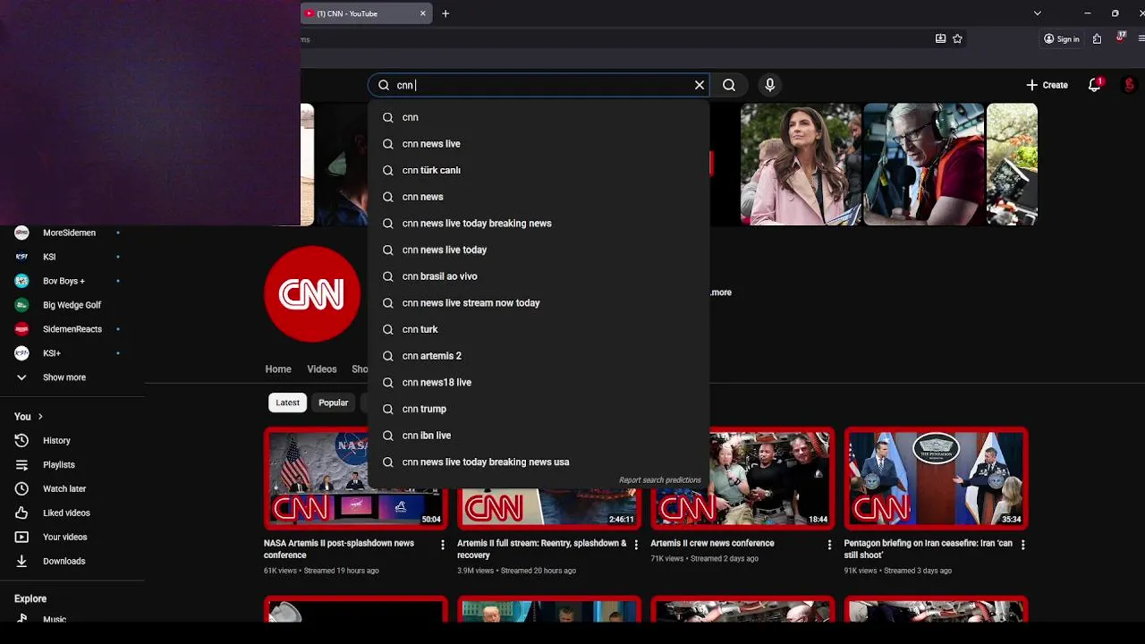The height and width of the screenshot is (644, 1145).
Task: Pick the 'cnn artemis 2' suggestion
Action: point(539,356)
